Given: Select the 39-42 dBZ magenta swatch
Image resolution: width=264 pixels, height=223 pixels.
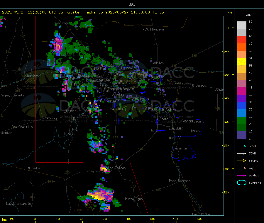Looking at the screenshot, I should click(242, 91).
